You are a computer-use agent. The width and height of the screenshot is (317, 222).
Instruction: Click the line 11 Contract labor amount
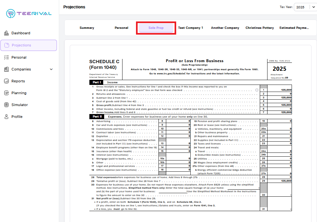click(178, 132)
